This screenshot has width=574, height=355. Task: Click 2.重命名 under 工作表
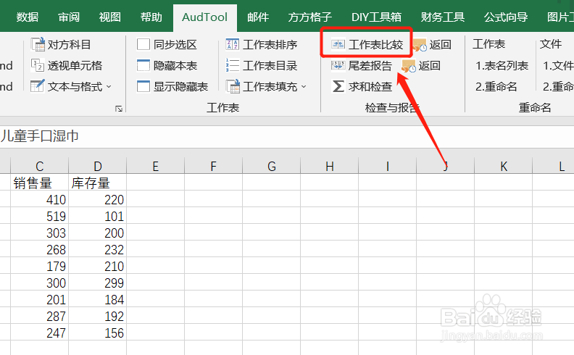(x=496, y=87)
